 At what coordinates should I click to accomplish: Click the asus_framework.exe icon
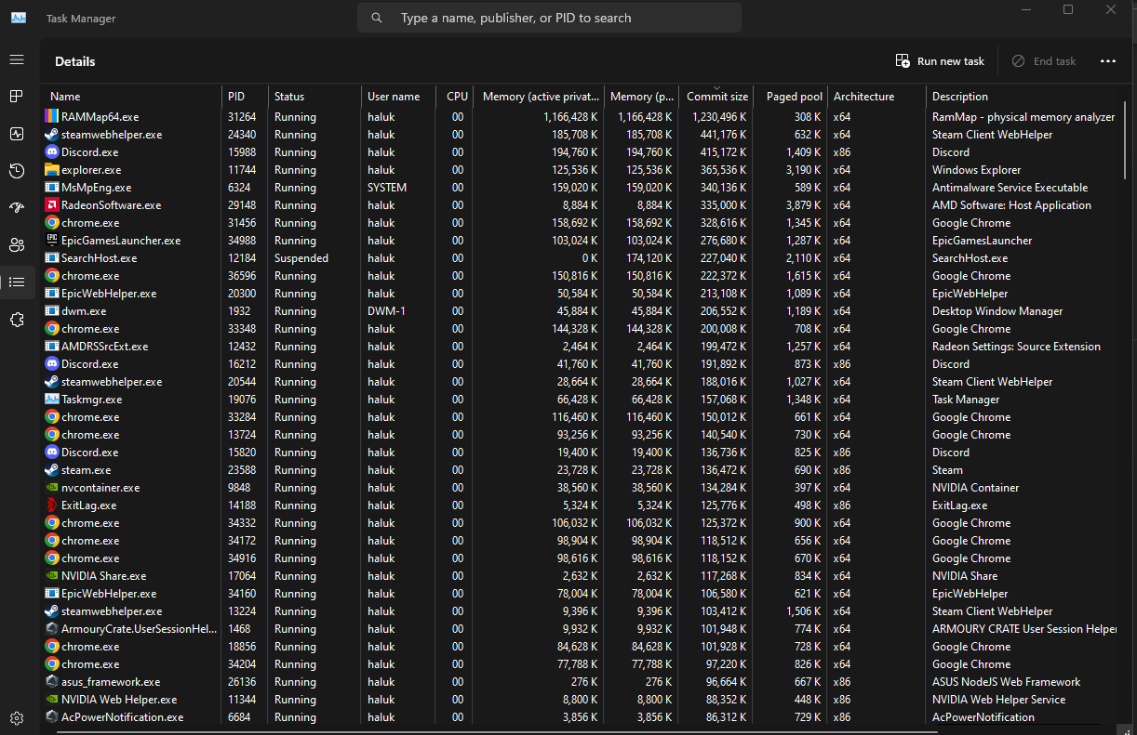tap(52, 682)
